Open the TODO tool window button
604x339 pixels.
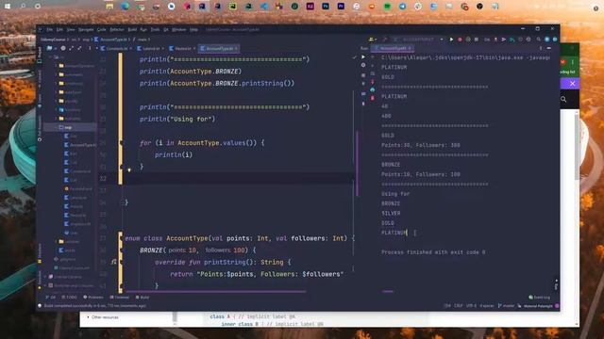click(x=69, y=298)
